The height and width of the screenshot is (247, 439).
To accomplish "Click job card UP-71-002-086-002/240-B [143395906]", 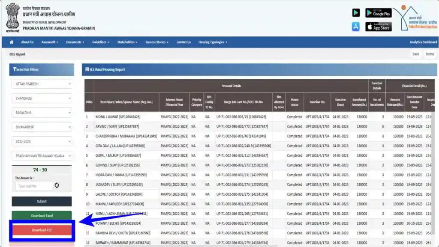I will pyautogui.click(x=244, y=146).
